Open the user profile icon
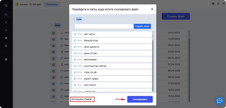This screenshot has width=226, height=108. pyautogui.click(x=223, y=4)
